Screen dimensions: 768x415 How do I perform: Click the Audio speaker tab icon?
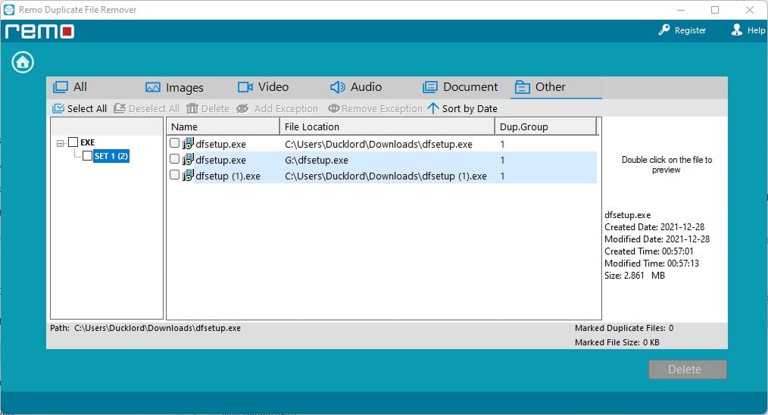(x=338, y=87)
